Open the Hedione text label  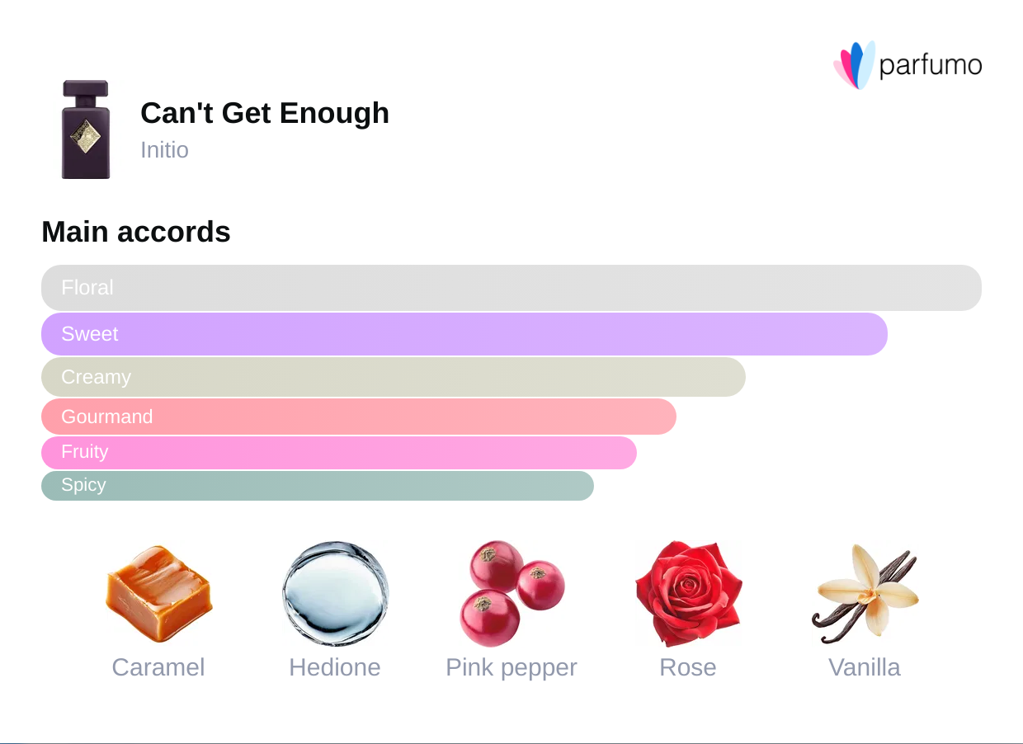335,667
